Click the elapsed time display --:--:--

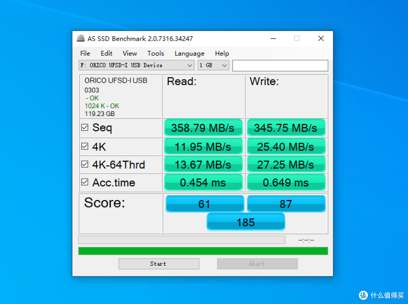(306, 240)
